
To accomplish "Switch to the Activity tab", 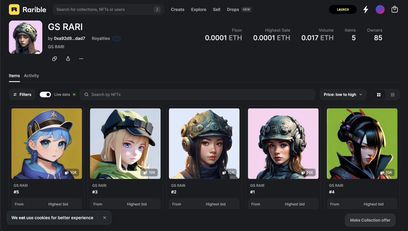I will (x=31, y=76).
